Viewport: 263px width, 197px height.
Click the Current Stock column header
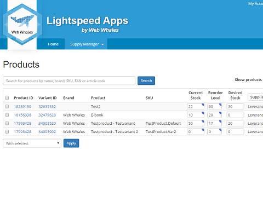click(x=196, y=95)
